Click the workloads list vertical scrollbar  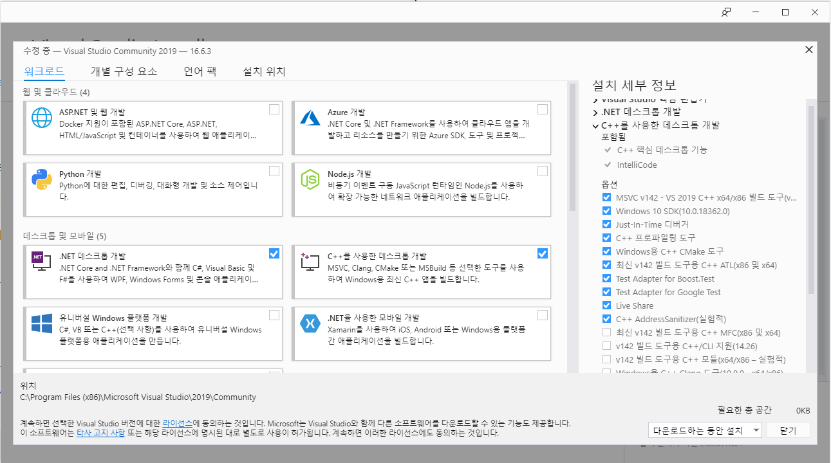[x=572, y=147]
